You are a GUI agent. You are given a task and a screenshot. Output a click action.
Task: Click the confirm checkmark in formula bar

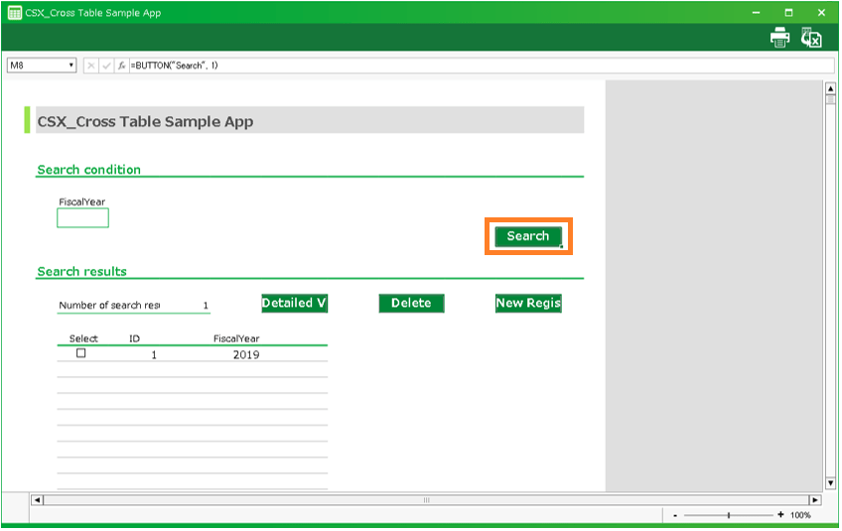(x=106, y=66)
